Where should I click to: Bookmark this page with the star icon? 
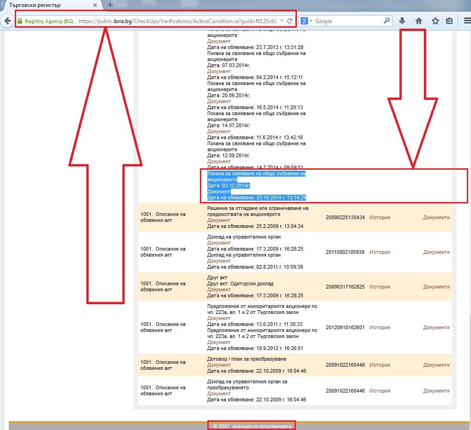coord(435,21)
